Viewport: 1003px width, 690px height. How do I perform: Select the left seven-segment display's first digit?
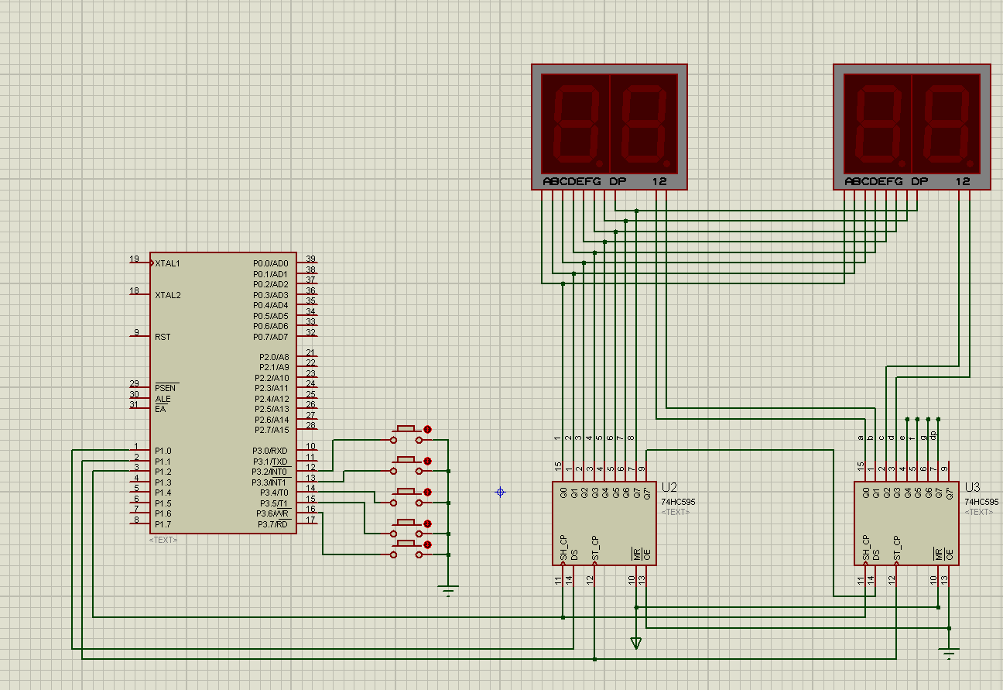[x=575, y=123]
